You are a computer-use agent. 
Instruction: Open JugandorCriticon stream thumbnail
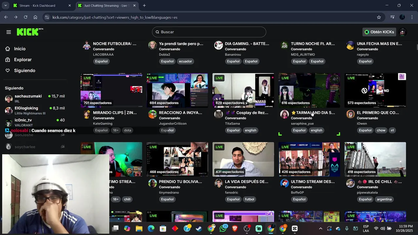(177, 90)
